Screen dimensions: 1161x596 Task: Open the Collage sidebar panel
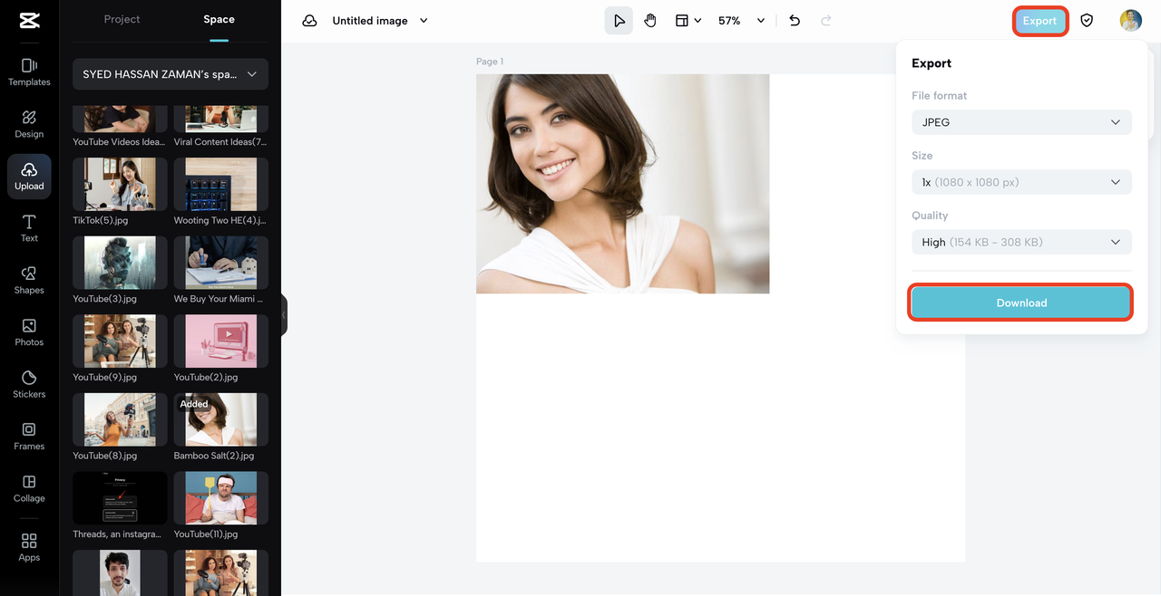click(x=29, y=488)
